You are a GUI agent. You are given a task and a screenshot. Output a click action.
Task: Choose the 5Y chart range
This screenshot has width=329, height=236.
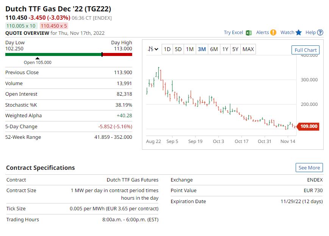coord(235,49)
